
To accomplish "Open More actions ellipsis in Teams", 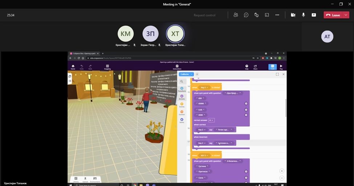I will click(x=277, y=15).
